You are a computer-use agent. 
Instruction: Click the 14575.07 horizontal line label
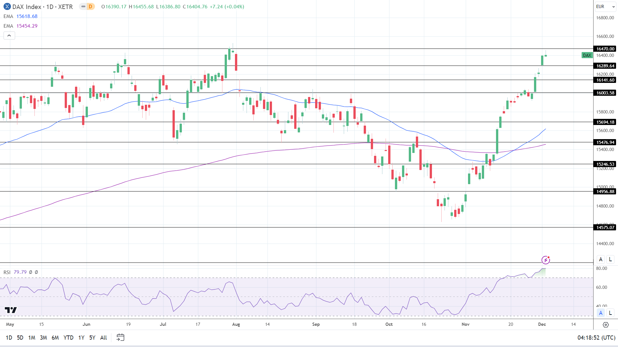point(605,227)
